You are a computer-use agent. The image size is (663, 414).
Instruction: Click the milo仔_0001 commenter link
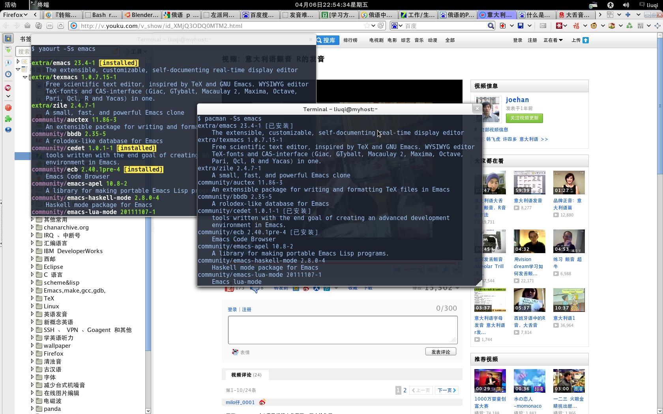coord(240,402)
